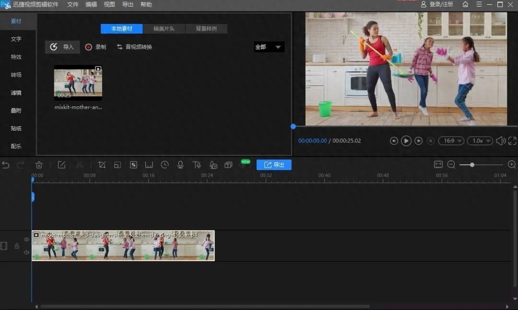Open the 视图 menu
The height and width of the screenshot is (310, 518).
(x=109, y=4)
